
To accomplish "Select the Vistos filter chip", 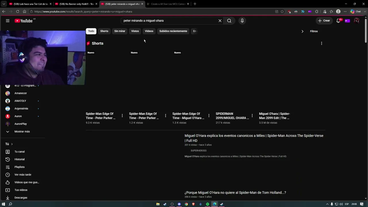I will [x=135, y=31].
